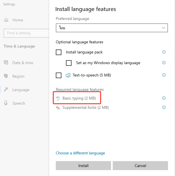The height and width of the screenshot is (176, 175).
Task: Click info icon beside display language option
Action: (x=164, y=63)
